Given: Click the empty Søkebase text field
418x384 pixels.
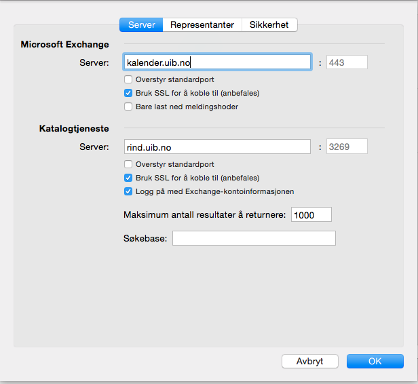Looking at the screenshot, I should 254,238.
